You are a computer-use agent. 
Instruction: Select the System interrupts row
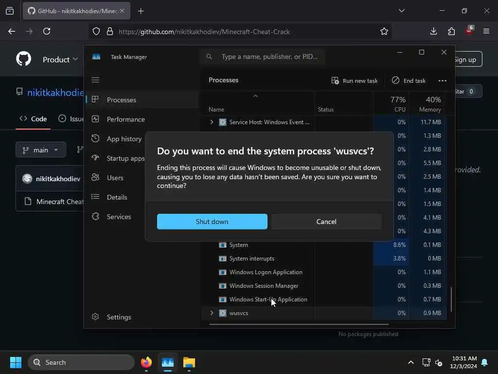[x=324, y=259]
